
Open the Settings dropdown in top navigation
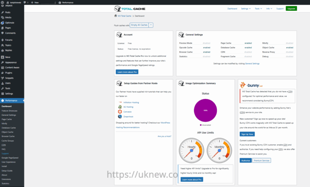pos(246,9)
